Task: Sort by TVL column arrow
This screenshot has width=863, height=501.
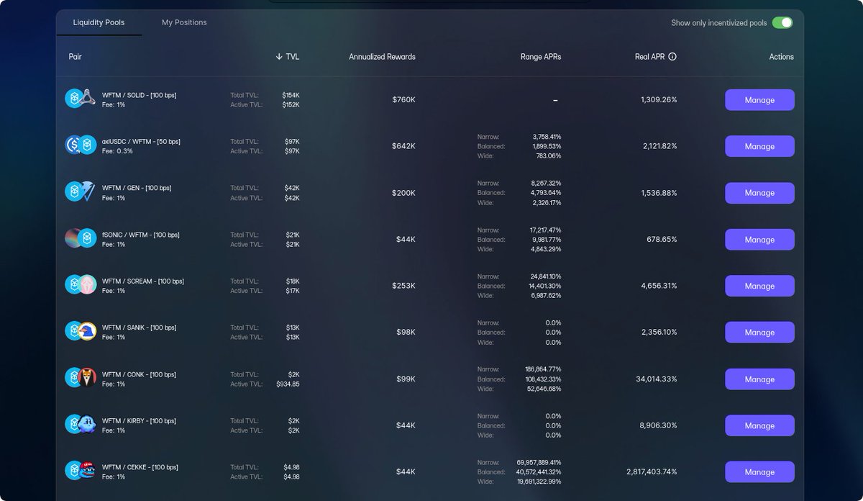Action: (x=279, y=56)
